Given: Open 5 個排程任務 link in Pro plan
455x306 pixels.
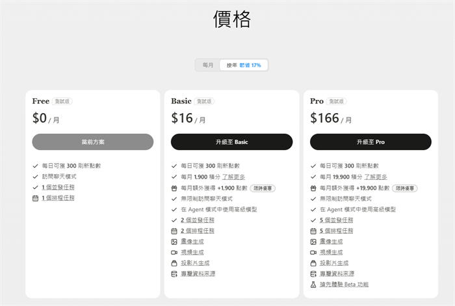Looking at the screenshot, I should 336,231.
